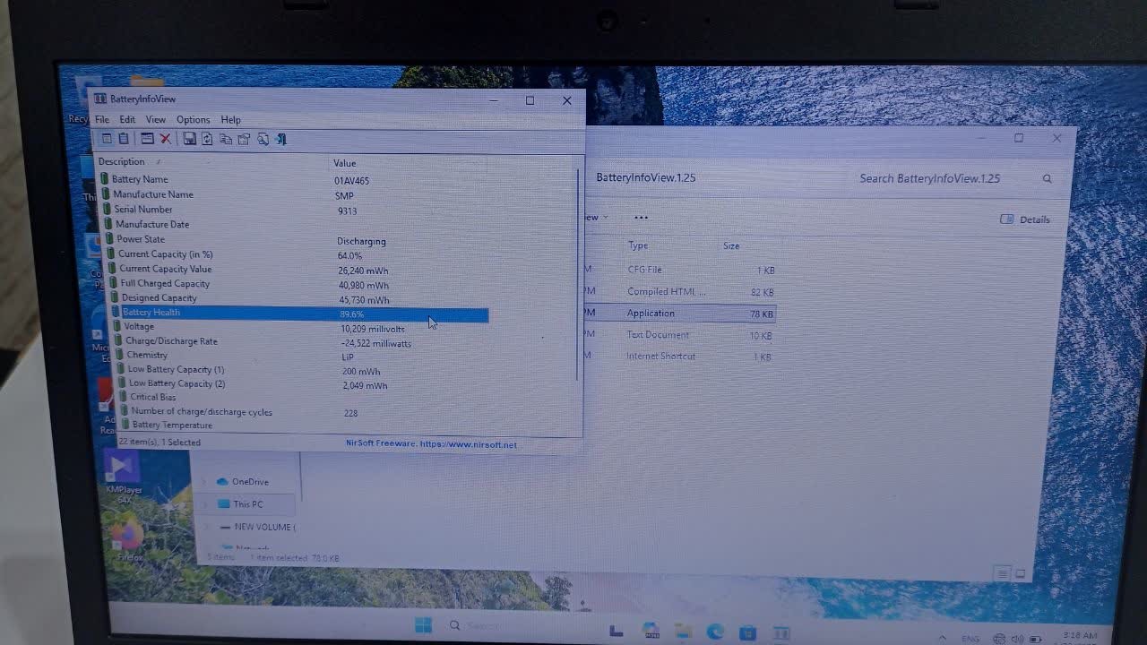Select the Voltage row in the list
Viewport: 1147px width, 645px height.
140,327
